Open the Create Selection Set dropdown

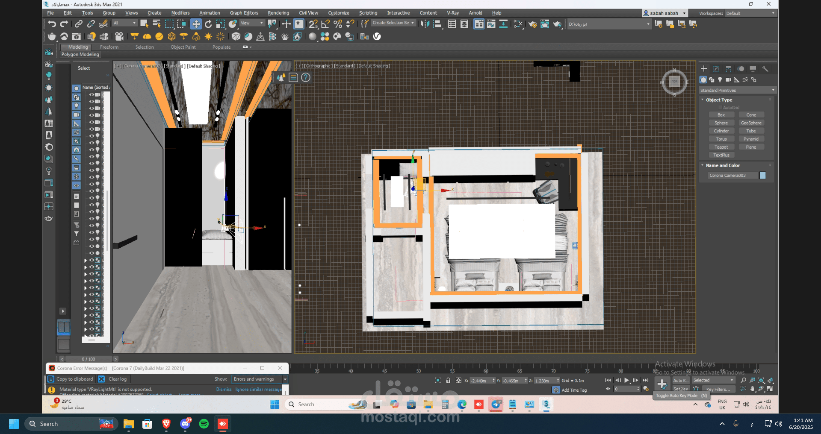(x=393, y=23)
